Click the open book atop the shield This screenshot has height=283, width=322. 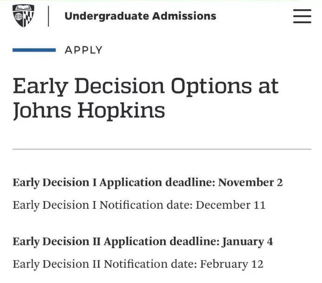tap(23, 8)
